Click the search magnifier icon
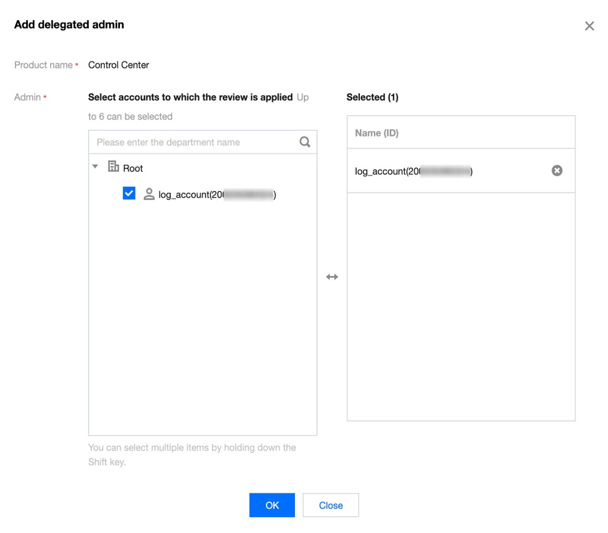The image size is (608, 533). 305,142
